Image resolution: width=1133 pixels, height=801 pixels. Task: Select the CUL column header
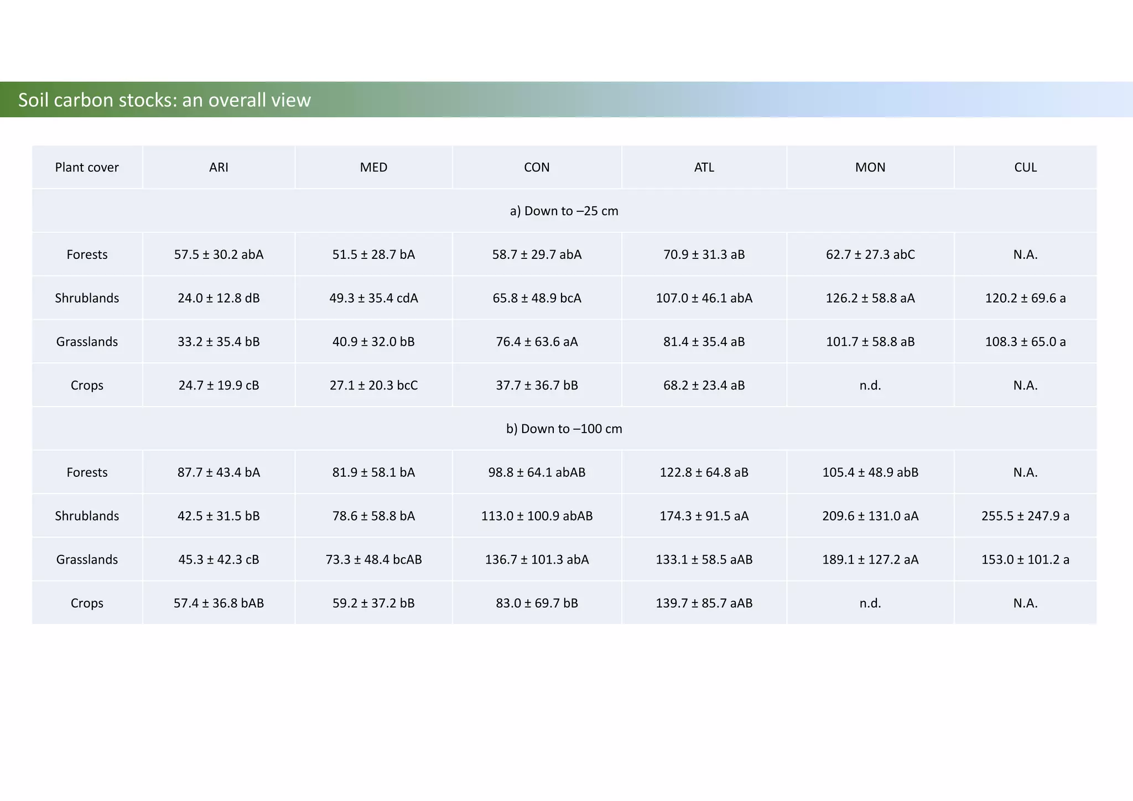1026,167
